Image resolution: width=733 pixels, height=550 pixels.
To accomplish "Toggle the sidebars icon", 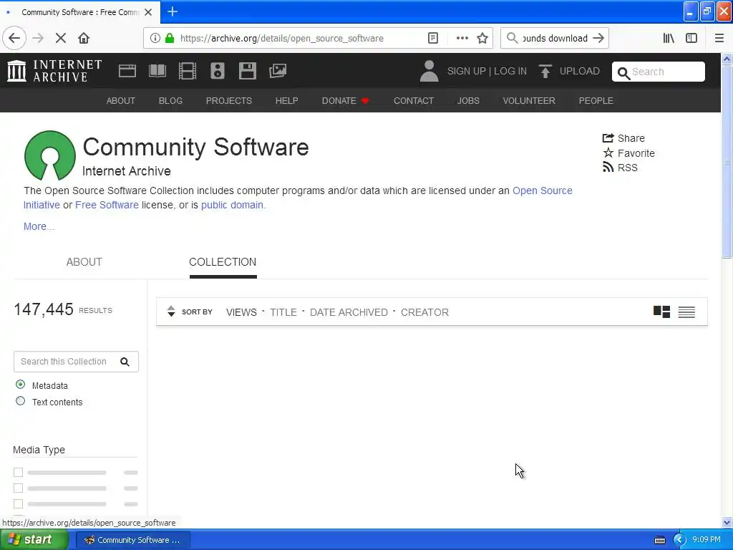I will pyautogui.click(x=691, y=39).
